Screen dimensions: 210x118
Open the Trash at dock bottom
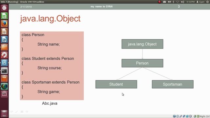coord(4,113)
